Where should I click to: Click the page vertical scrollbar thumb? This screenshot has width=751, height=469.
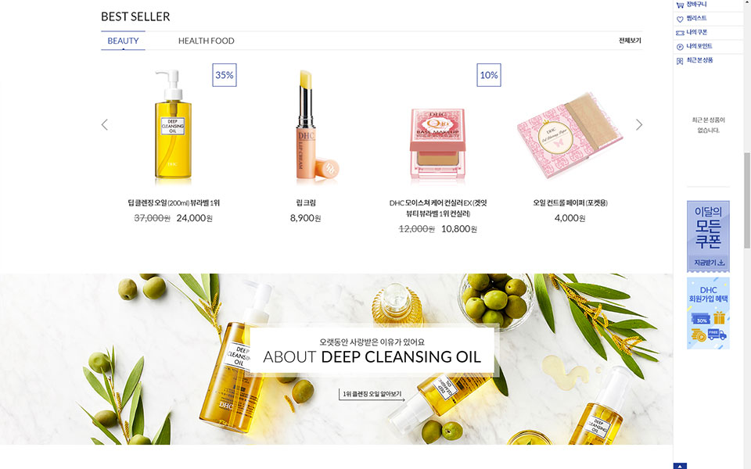coord(746,200)
